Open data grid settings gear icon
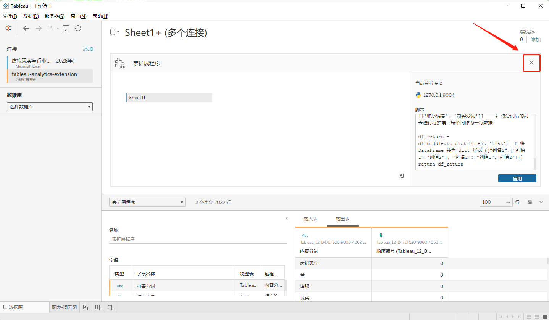Viewport: 549px width, 320px height. (530, 202)
